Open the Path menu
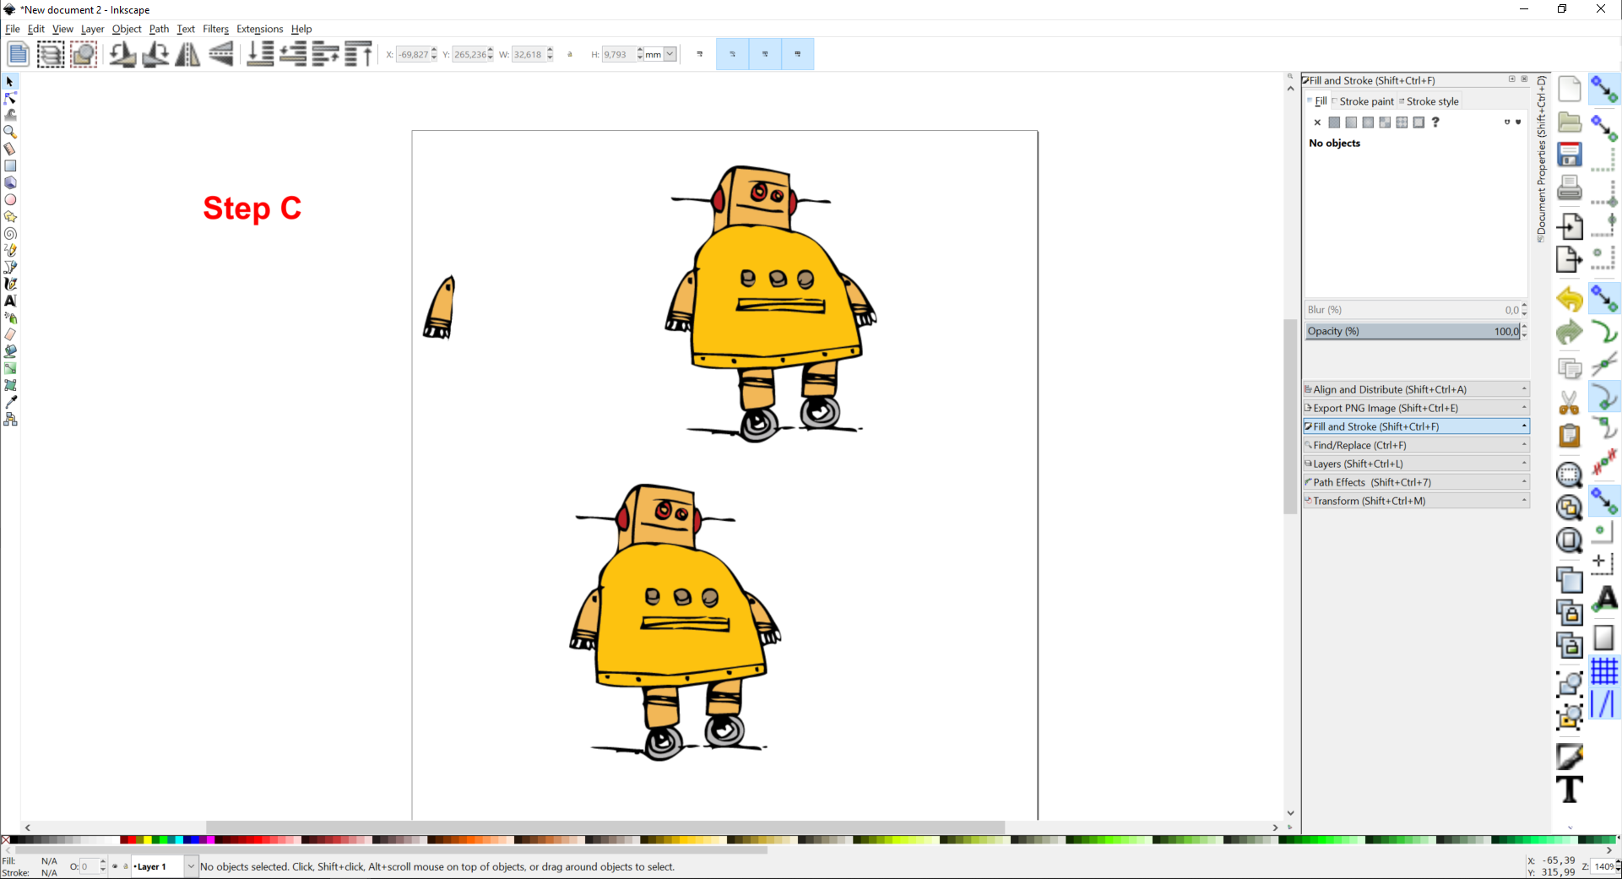The image size is (1622, 879). coord(159,29)
